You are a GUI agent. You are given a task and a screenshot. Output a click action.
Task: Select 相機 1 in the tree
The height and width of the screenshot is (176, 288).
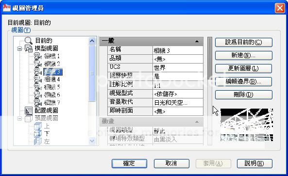tap(52, 56)
